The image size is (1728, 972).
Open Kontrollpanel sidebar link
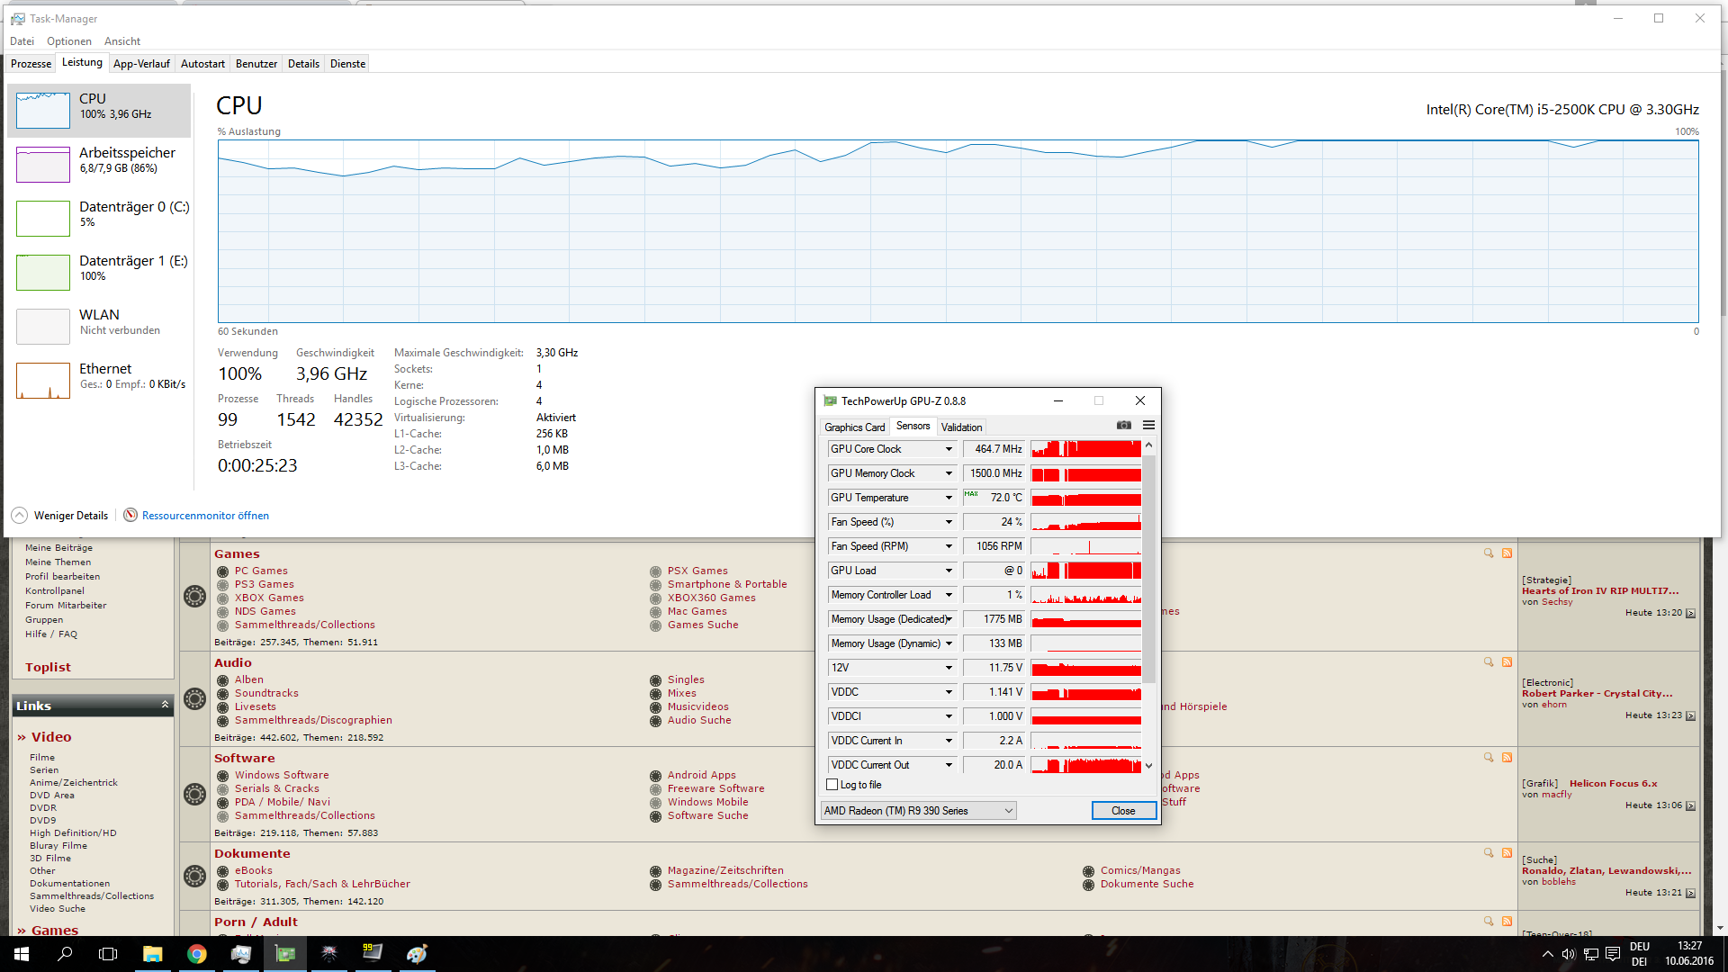click(55, 591)
